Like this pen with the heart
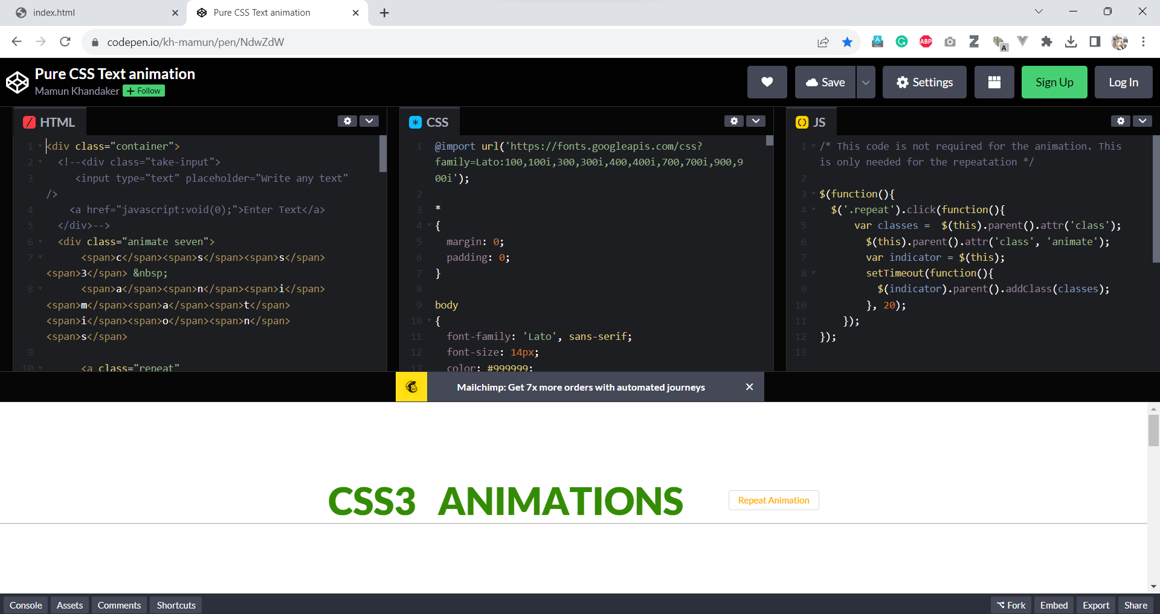The width and height of the screenshot is (1160, 614). pos(767,82)
